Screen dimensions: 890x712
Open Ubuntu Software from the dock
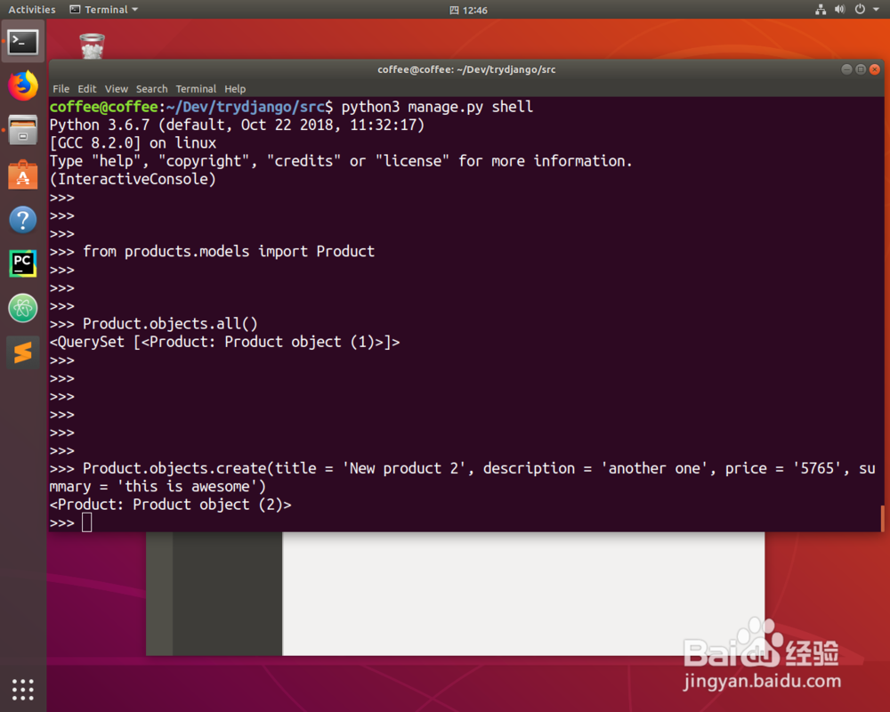point(23,174)
